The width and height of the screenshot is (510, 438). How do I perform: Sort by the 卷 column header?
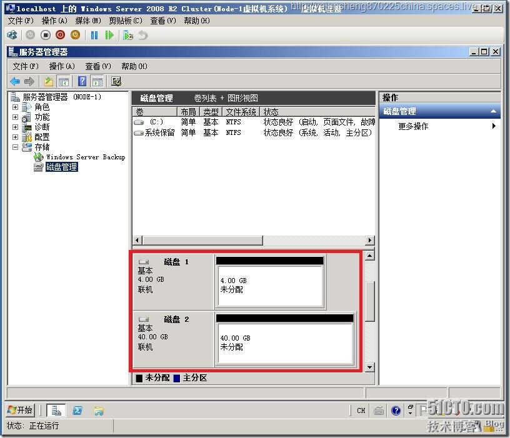pyautogui.click(x=155, y=112)
